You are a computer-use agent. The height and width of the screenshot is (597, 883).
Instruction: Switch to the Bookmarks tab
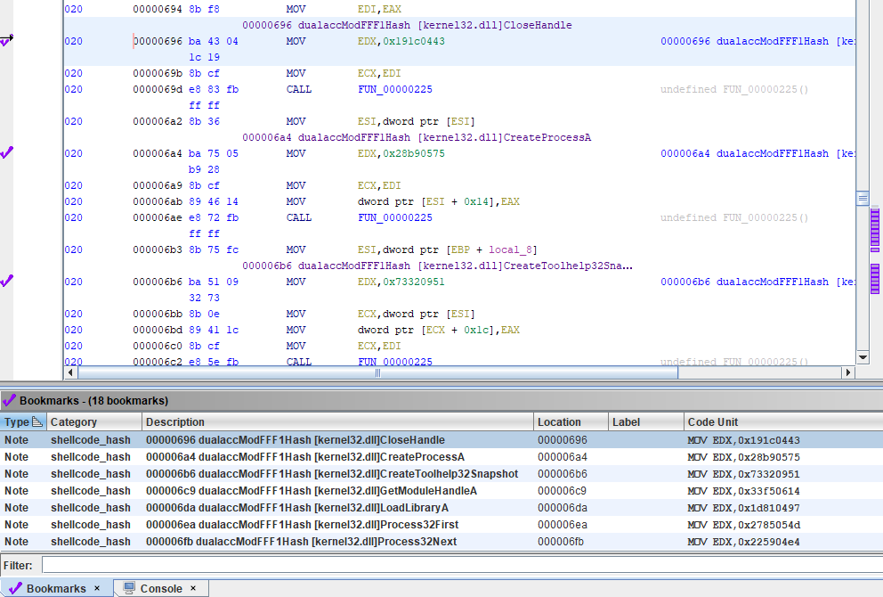pos(58,587)
